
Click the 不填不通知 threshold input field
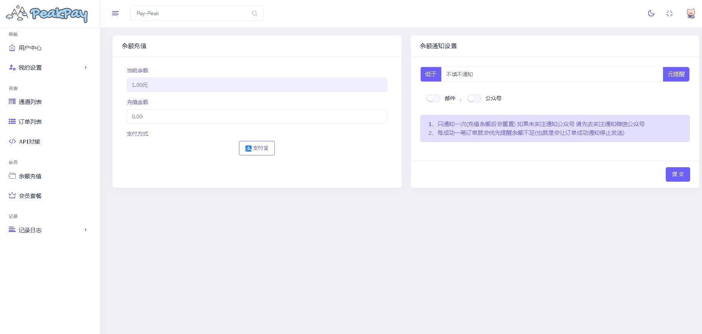click(x=552, y=74)
